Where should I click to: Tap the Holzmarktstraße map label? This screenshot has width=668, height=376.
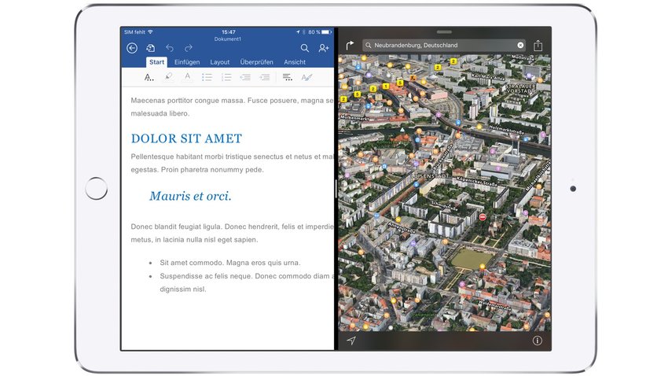click(x=507, y=130)
